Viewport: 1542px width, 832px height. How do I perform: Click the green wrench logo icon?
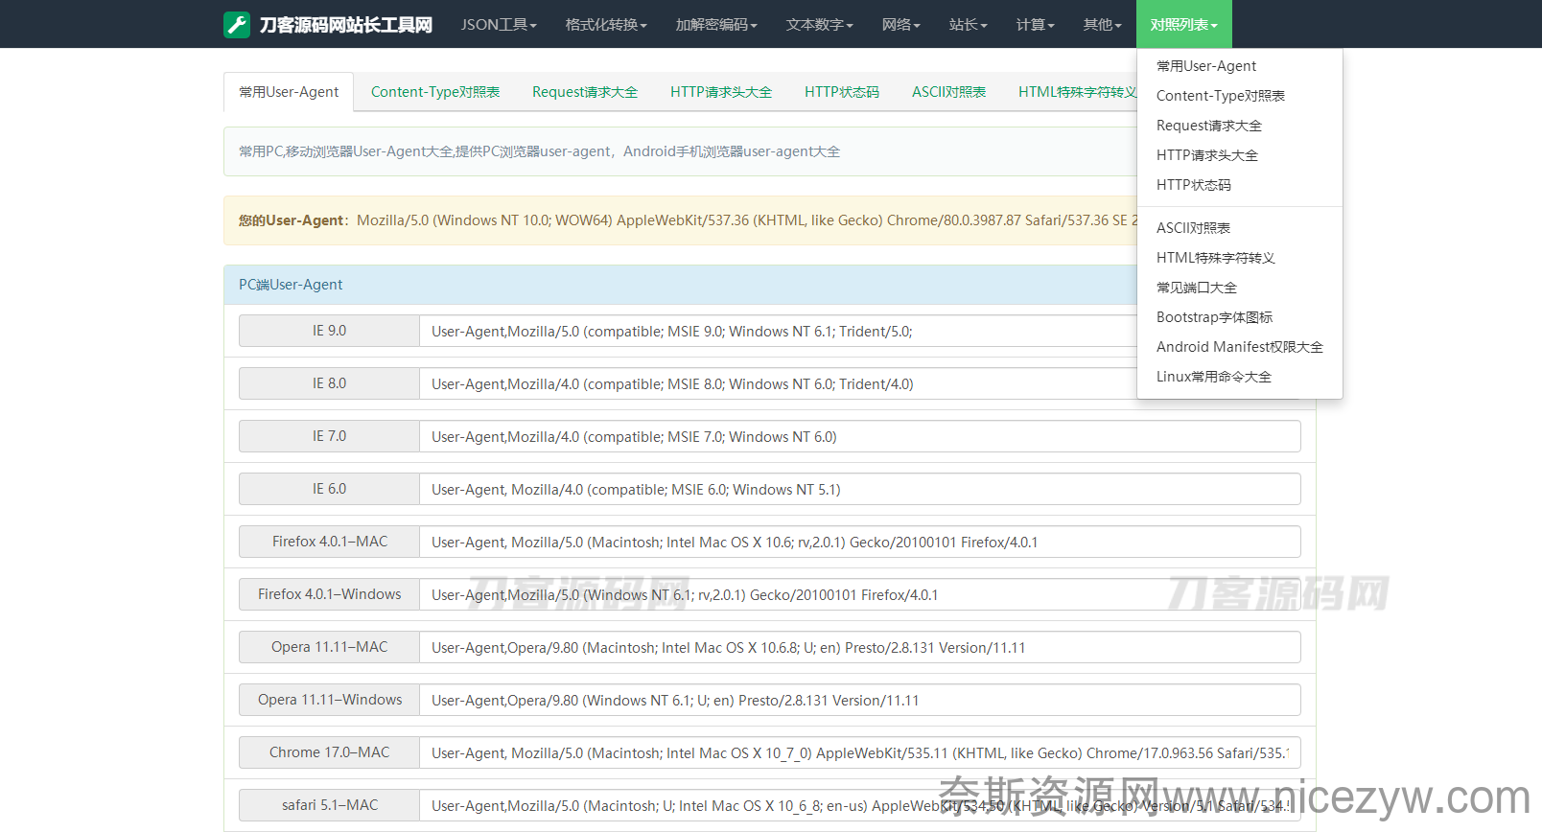pos(237,25)
